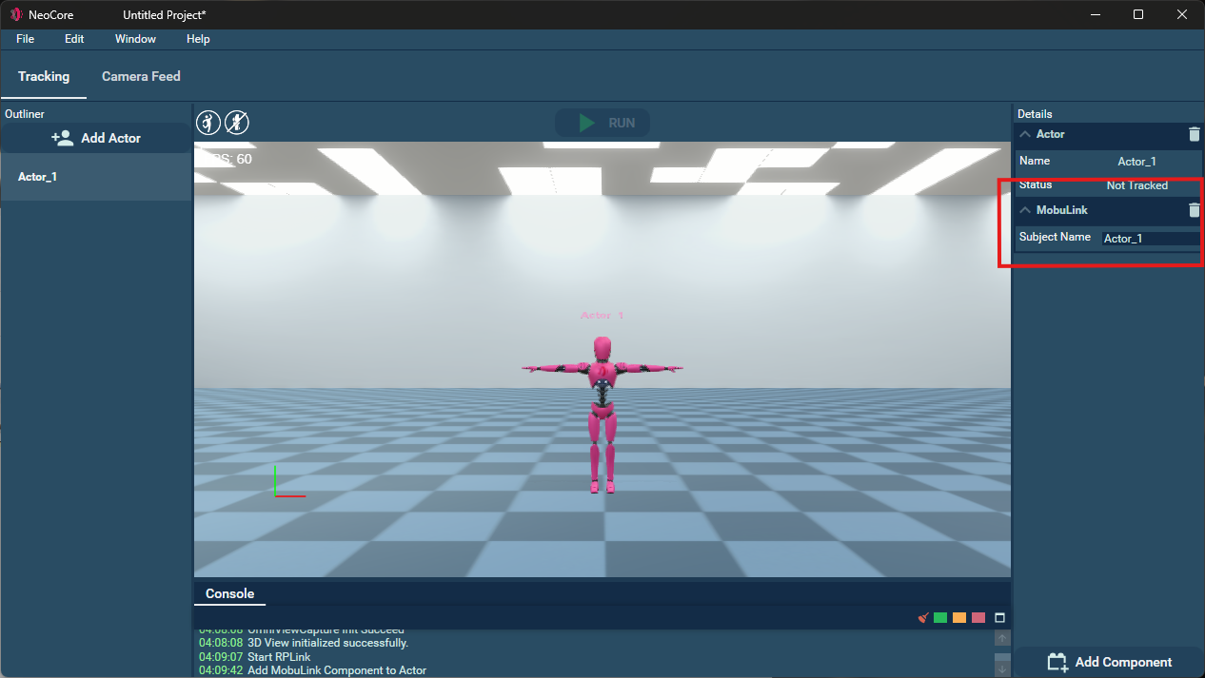Toggle the green console log filter
This screenshot has height=678, width=1205.
940,618
